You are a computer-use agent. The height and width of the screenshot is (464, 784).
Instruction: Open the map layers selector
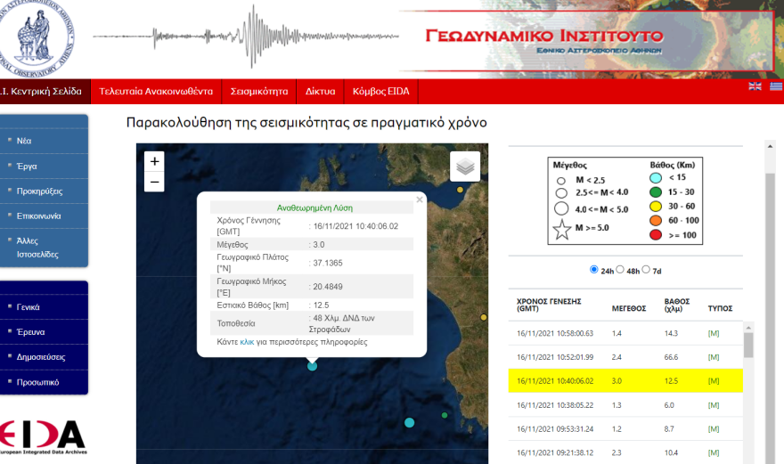[x=465, y=167]
